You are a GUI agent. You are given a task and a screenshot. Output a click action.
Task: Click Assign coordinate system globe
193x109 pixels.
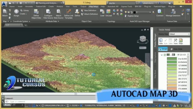coord(16,13)
